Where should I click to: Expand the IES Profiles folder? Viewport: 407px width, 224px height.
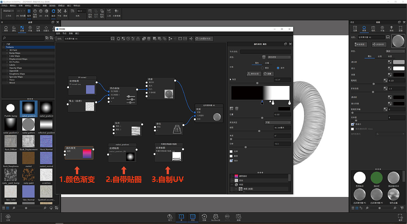[x=7, y=62]
